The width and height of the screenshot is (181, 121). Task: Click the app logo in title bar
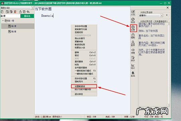tap(2, 3)
